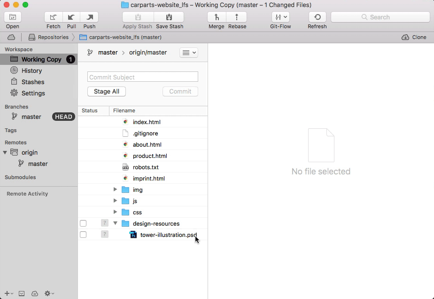Toggle staging checkbox for tower-illustration.psd

83,234
